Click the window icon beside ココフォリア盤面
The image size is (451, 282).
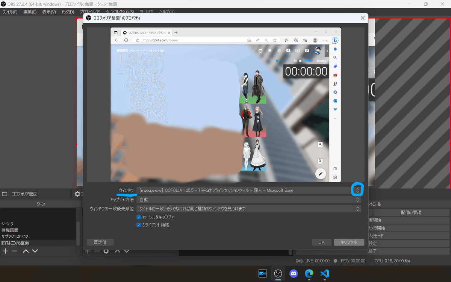tap(5, 194)
